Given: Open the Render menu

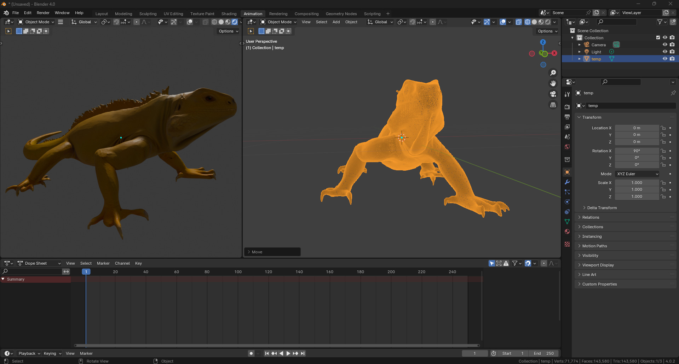Looking at the screenshot, I should [x=43, y=13].
